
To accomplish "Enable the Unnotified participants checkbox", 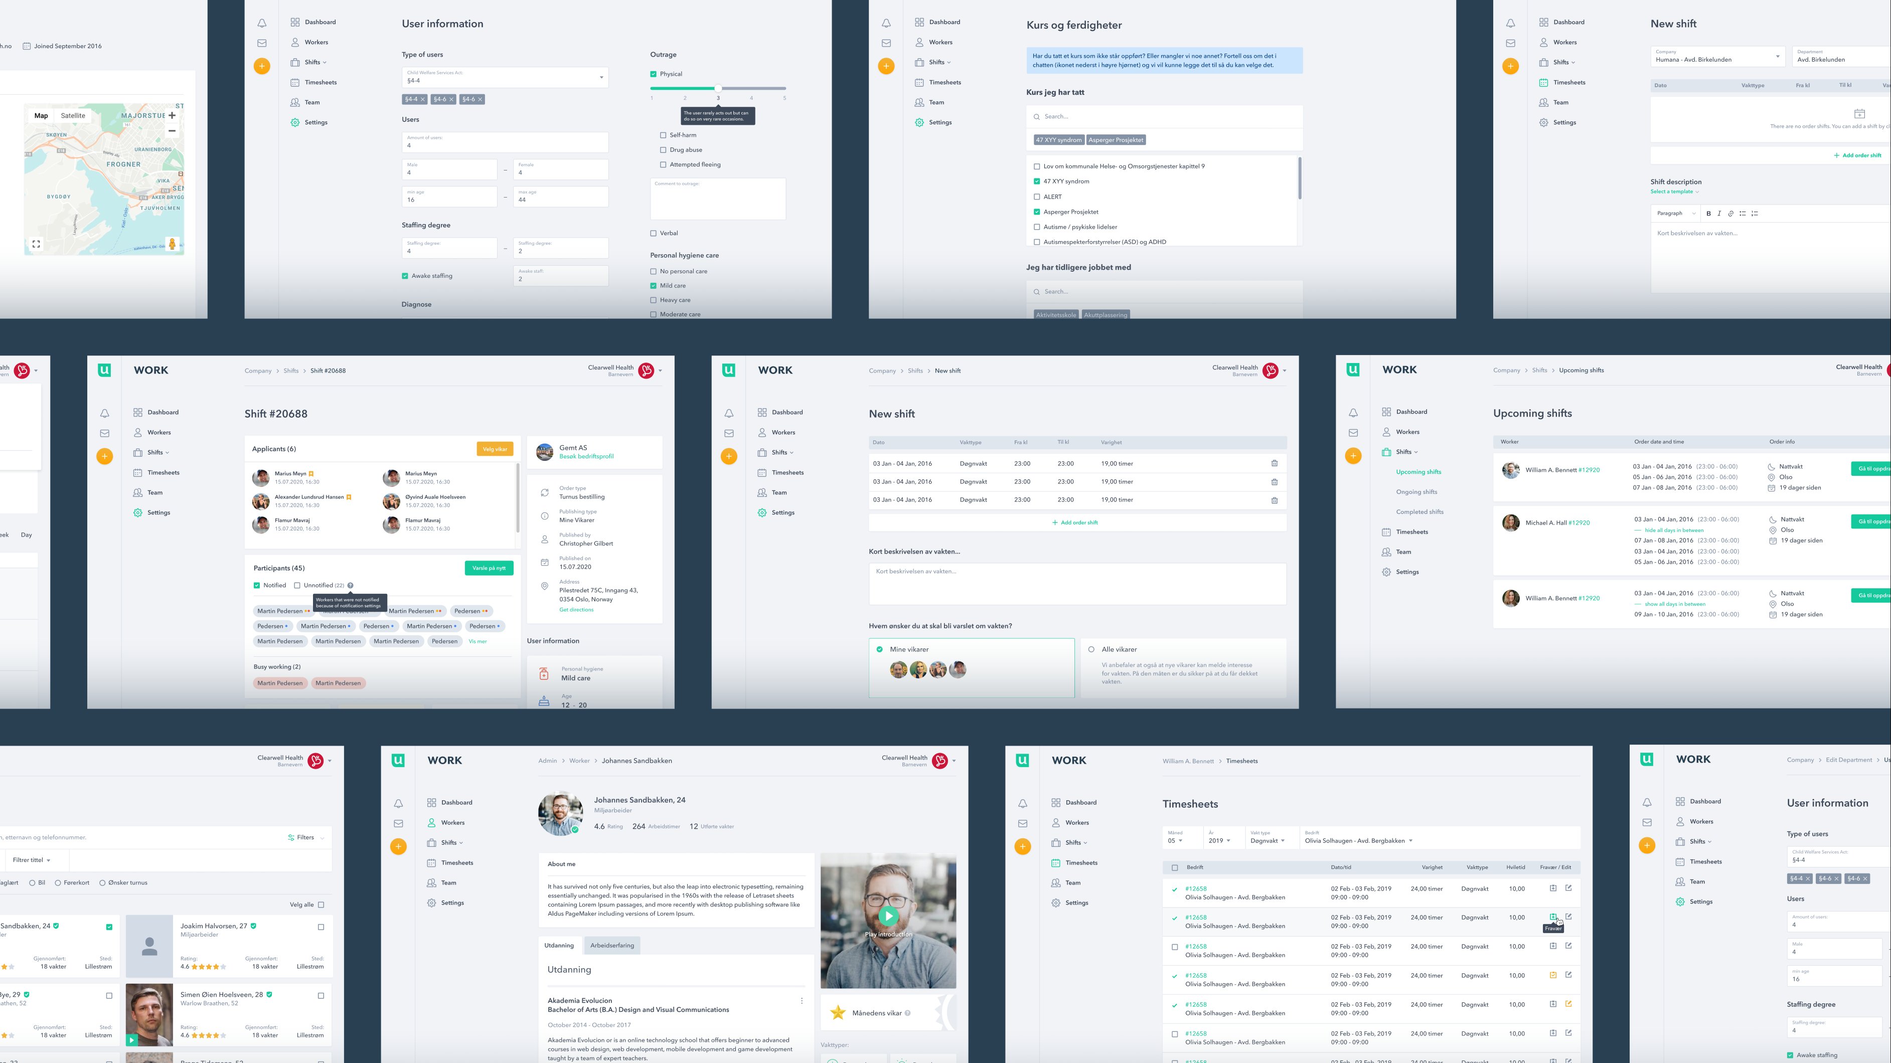I will (297, 586).
